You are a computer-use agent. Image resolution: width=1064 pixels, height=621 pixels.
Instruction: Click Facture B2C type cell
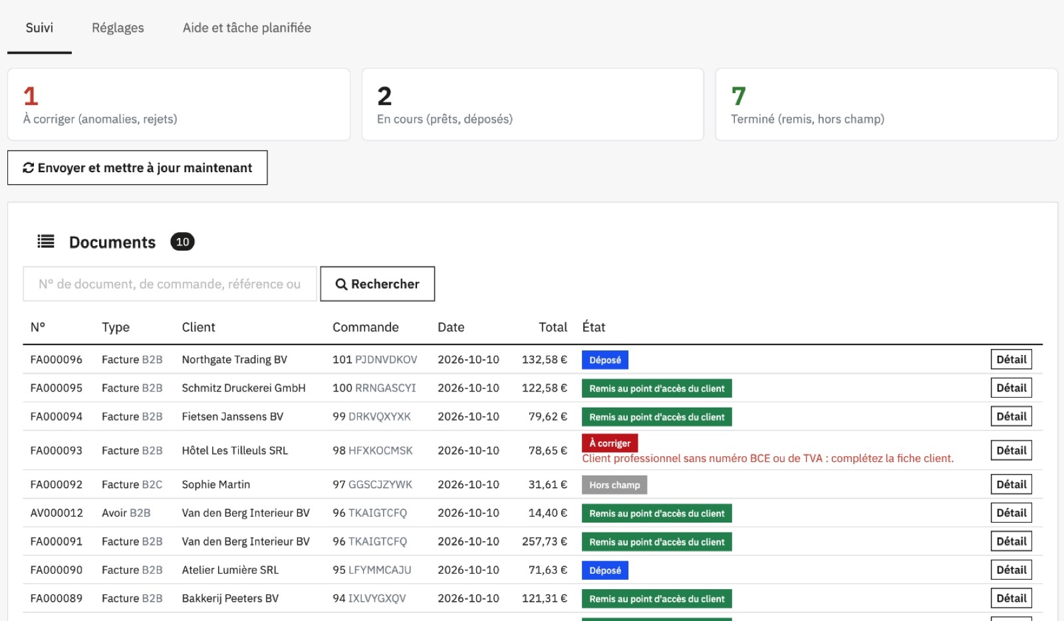click(132, 485)
